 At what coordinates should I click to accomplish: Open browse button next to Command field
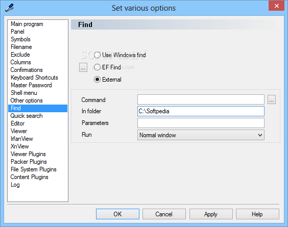click(x=272, y=99)
